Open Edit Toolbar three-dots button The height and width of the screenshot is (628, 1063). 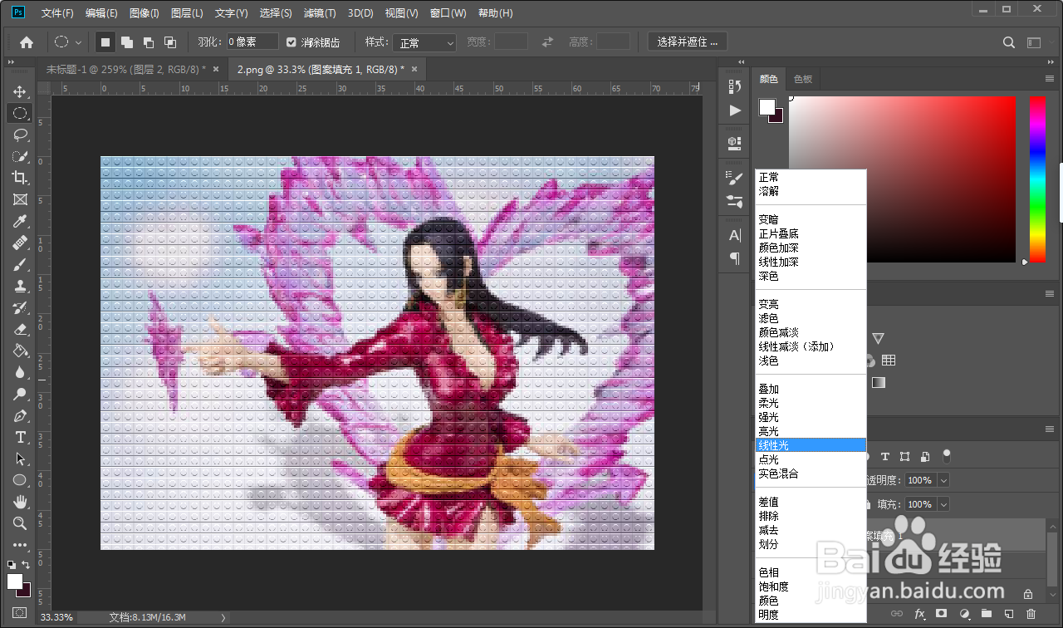click(x=20, y=545)
